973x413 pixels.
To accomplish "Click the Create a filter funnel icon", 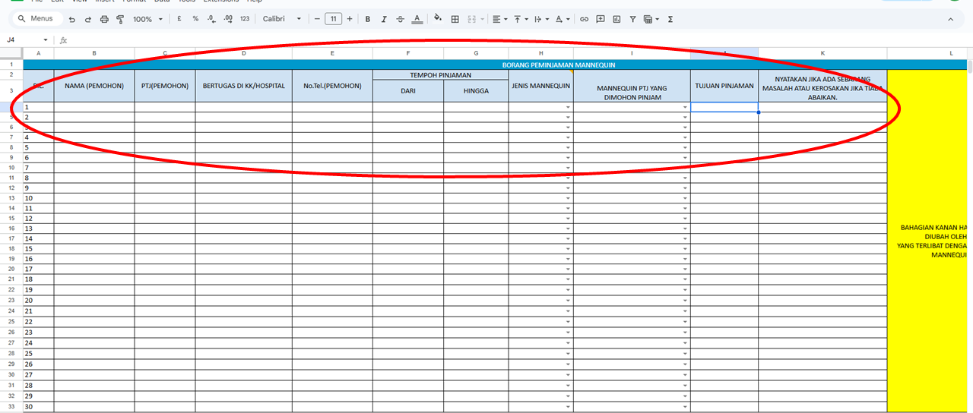I will (632, 19).
